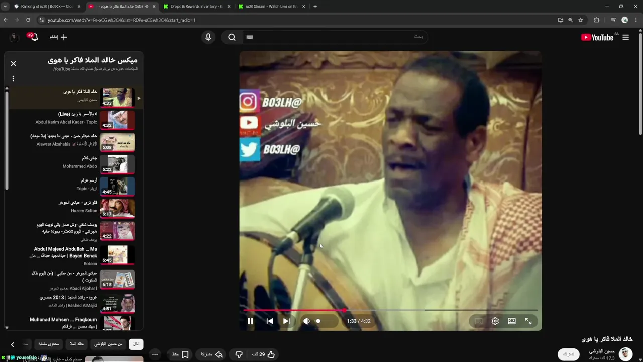Open the create (إنشاء) button
This screenshot has height=362, width=643.
click(58, 37)
